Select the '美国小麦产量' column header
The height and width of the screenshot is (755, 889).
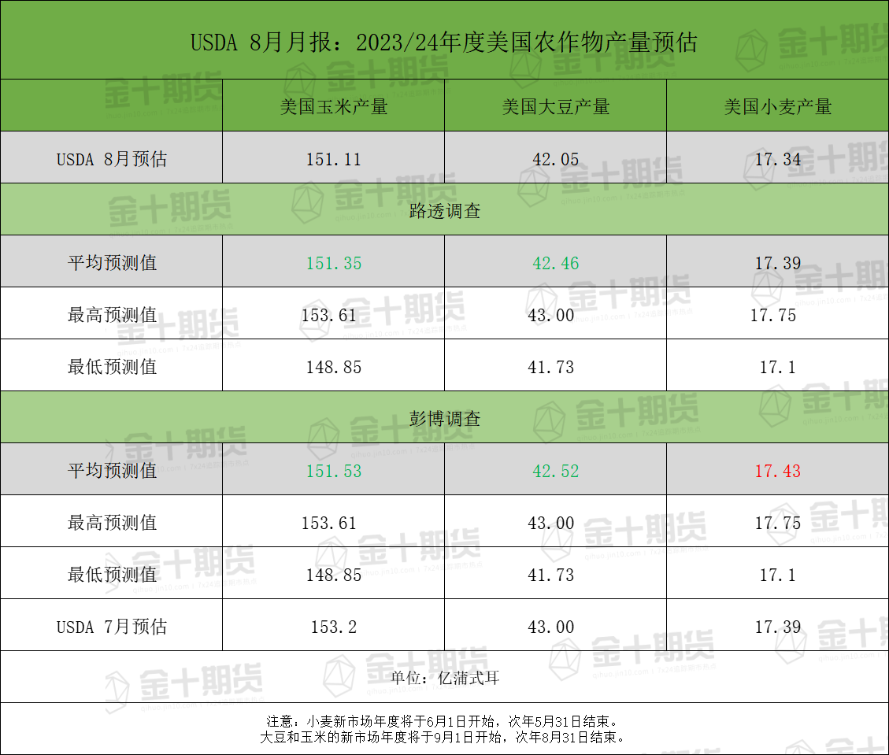click(x=778, y=106)
